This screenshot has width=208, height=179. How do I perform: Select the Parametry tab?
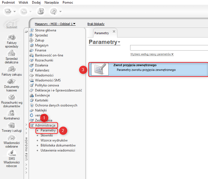point(101,33)
